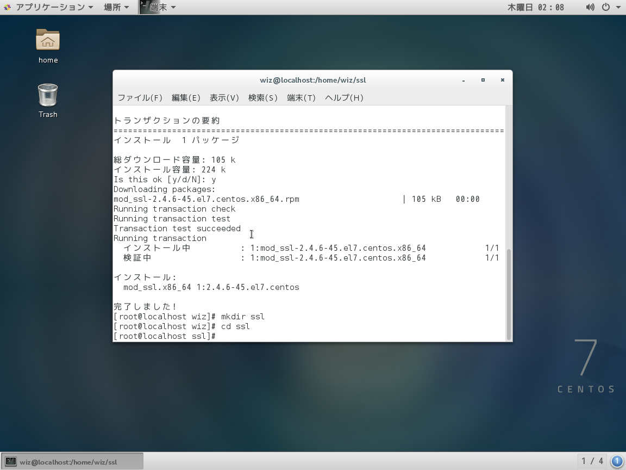Open the 表示(V) menu
The image size is (626, 470).
coord(224,98)
